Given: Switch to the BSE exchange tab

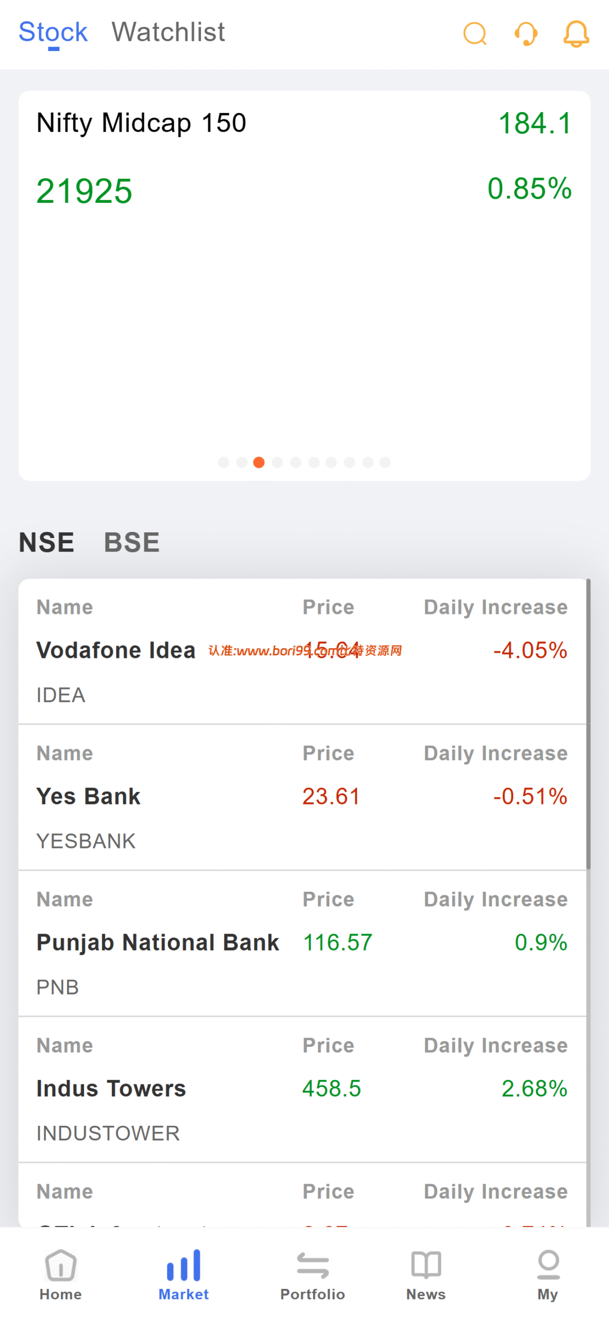Looking at the screenshot, I should click(131, 542).
